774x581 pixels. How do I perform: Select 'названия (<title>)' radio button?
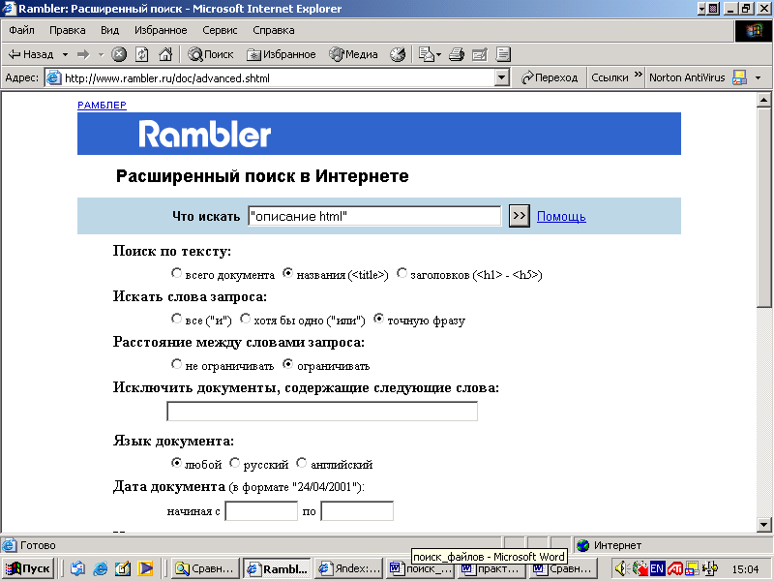click(x=287, y=273)
